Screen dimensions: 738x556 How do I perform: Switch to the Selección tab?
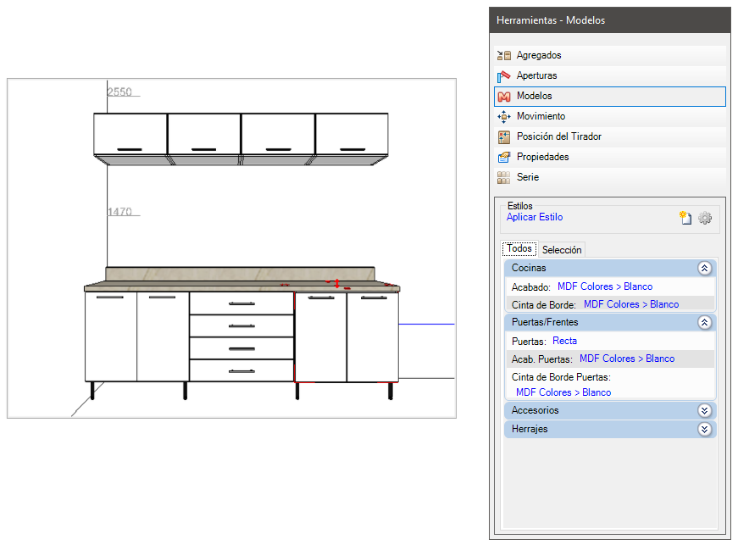point(562,250)
